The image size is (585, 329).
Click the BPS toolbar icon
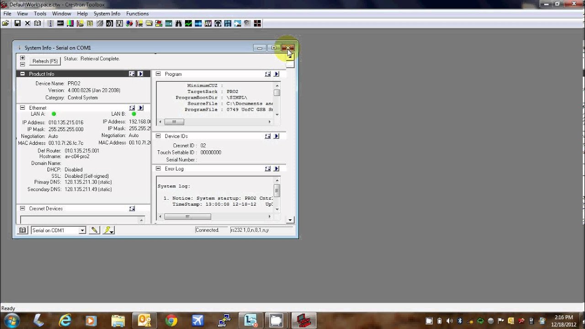click(228, 23)
